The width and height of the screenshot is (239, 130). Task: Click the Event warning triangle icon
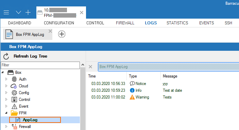[x=14, y=106]
